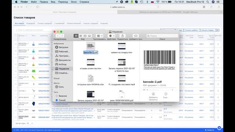Click Safari address bar seller.ozon.ru
The width and height of the screenshot is (235, 132).
coord(117,7)
